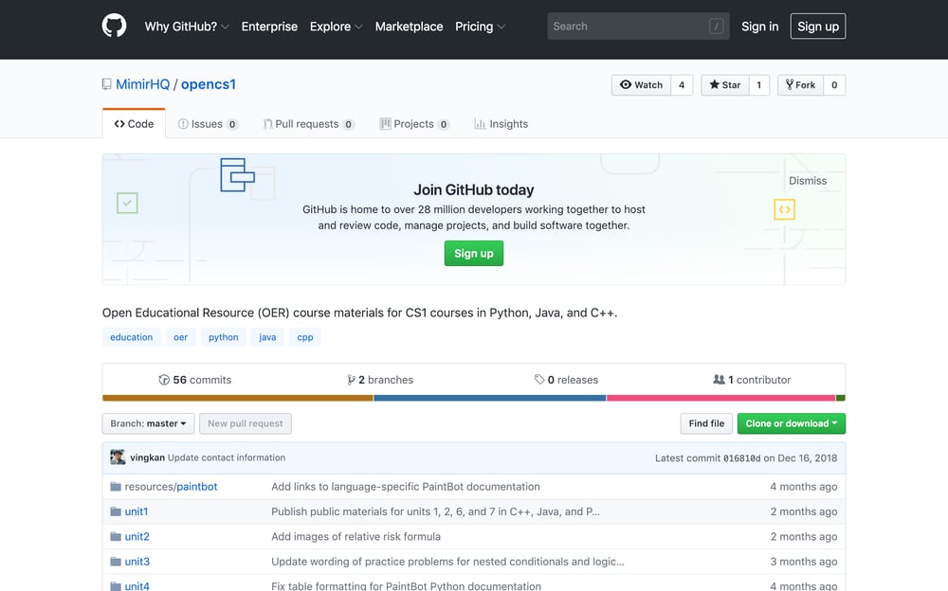Open the Clone or download dropdown
Screen dimensions: 948x591
[x=791, y=423]
